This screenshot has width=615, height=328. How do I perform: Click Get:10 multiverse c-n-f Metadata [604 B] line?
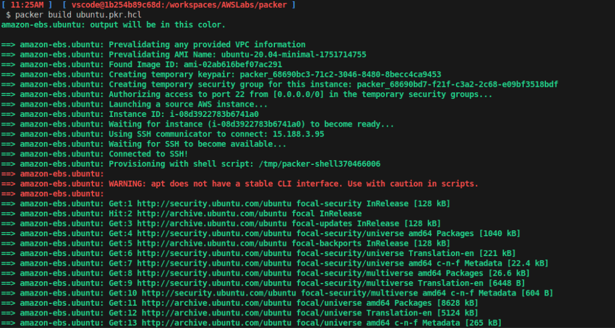coord(277,293)
